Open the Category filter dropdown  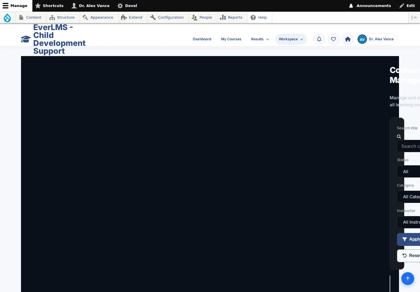[408, 197]
